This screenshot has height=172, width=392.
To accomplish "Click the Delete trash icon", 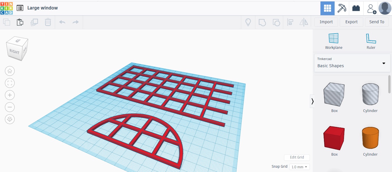I will pyautogui.click(x=48, y=22).
